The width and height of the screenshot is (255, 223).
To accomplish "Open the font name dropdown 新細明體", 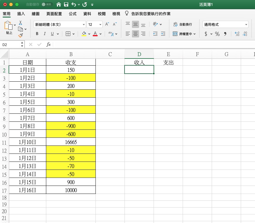I will click(59, 24).
